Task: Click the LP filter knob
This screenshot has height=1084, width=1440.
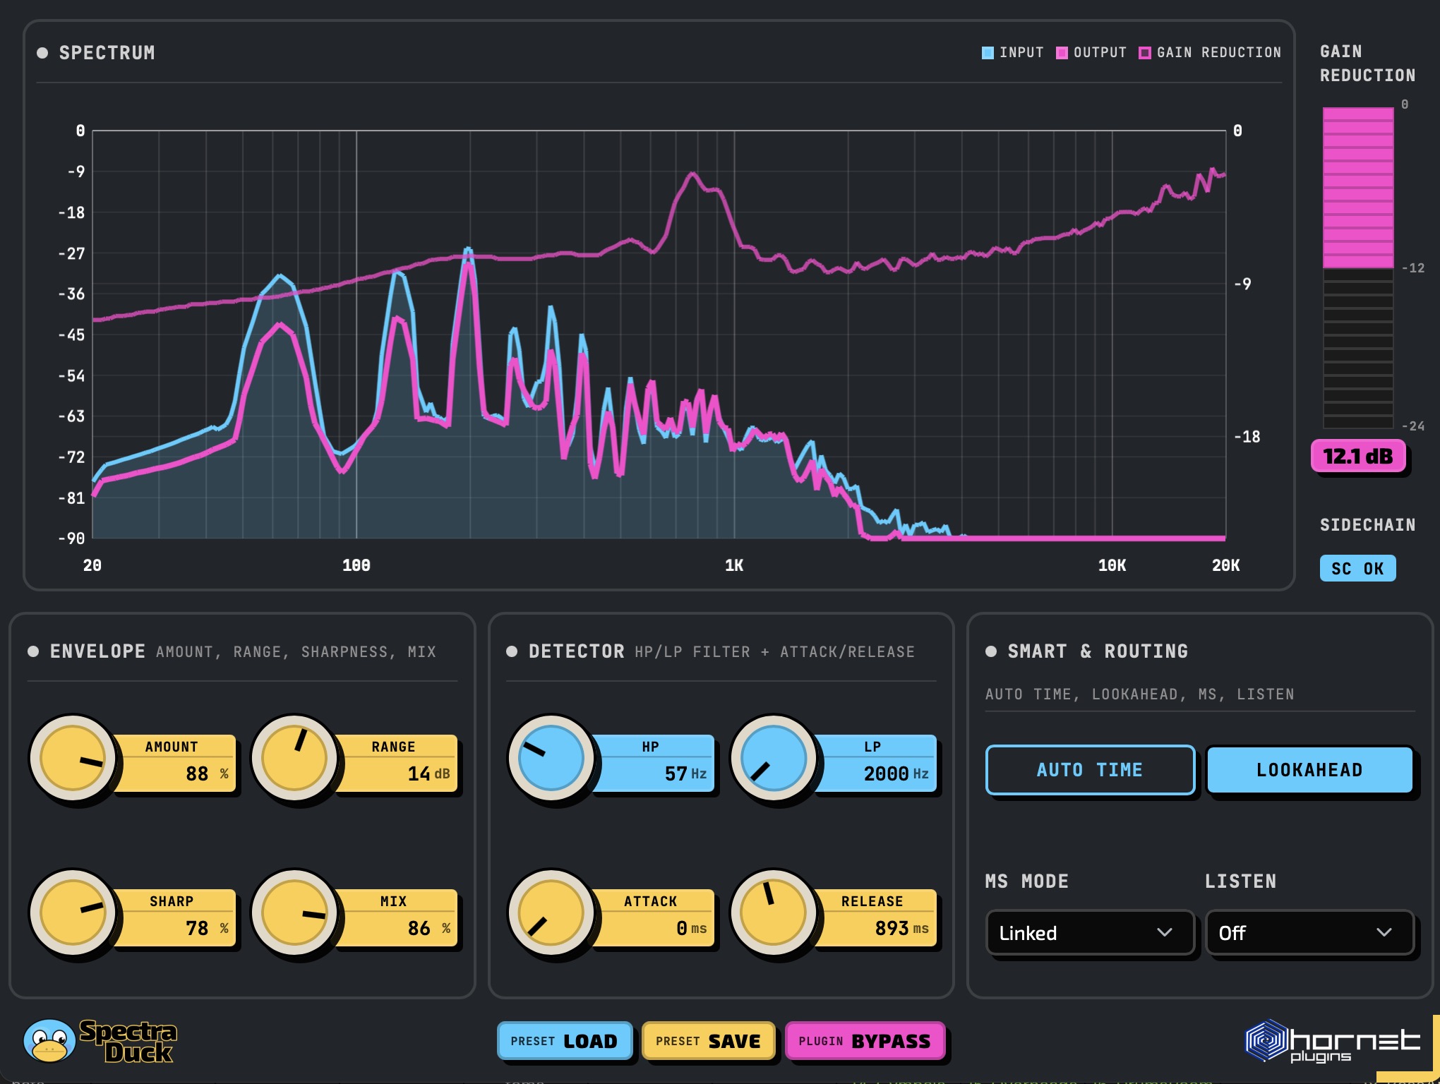Action: (x=774, y=759)
